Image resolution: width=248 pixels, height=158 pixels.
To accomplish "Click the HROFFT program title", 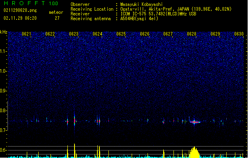I will click(x=24, y=3).
